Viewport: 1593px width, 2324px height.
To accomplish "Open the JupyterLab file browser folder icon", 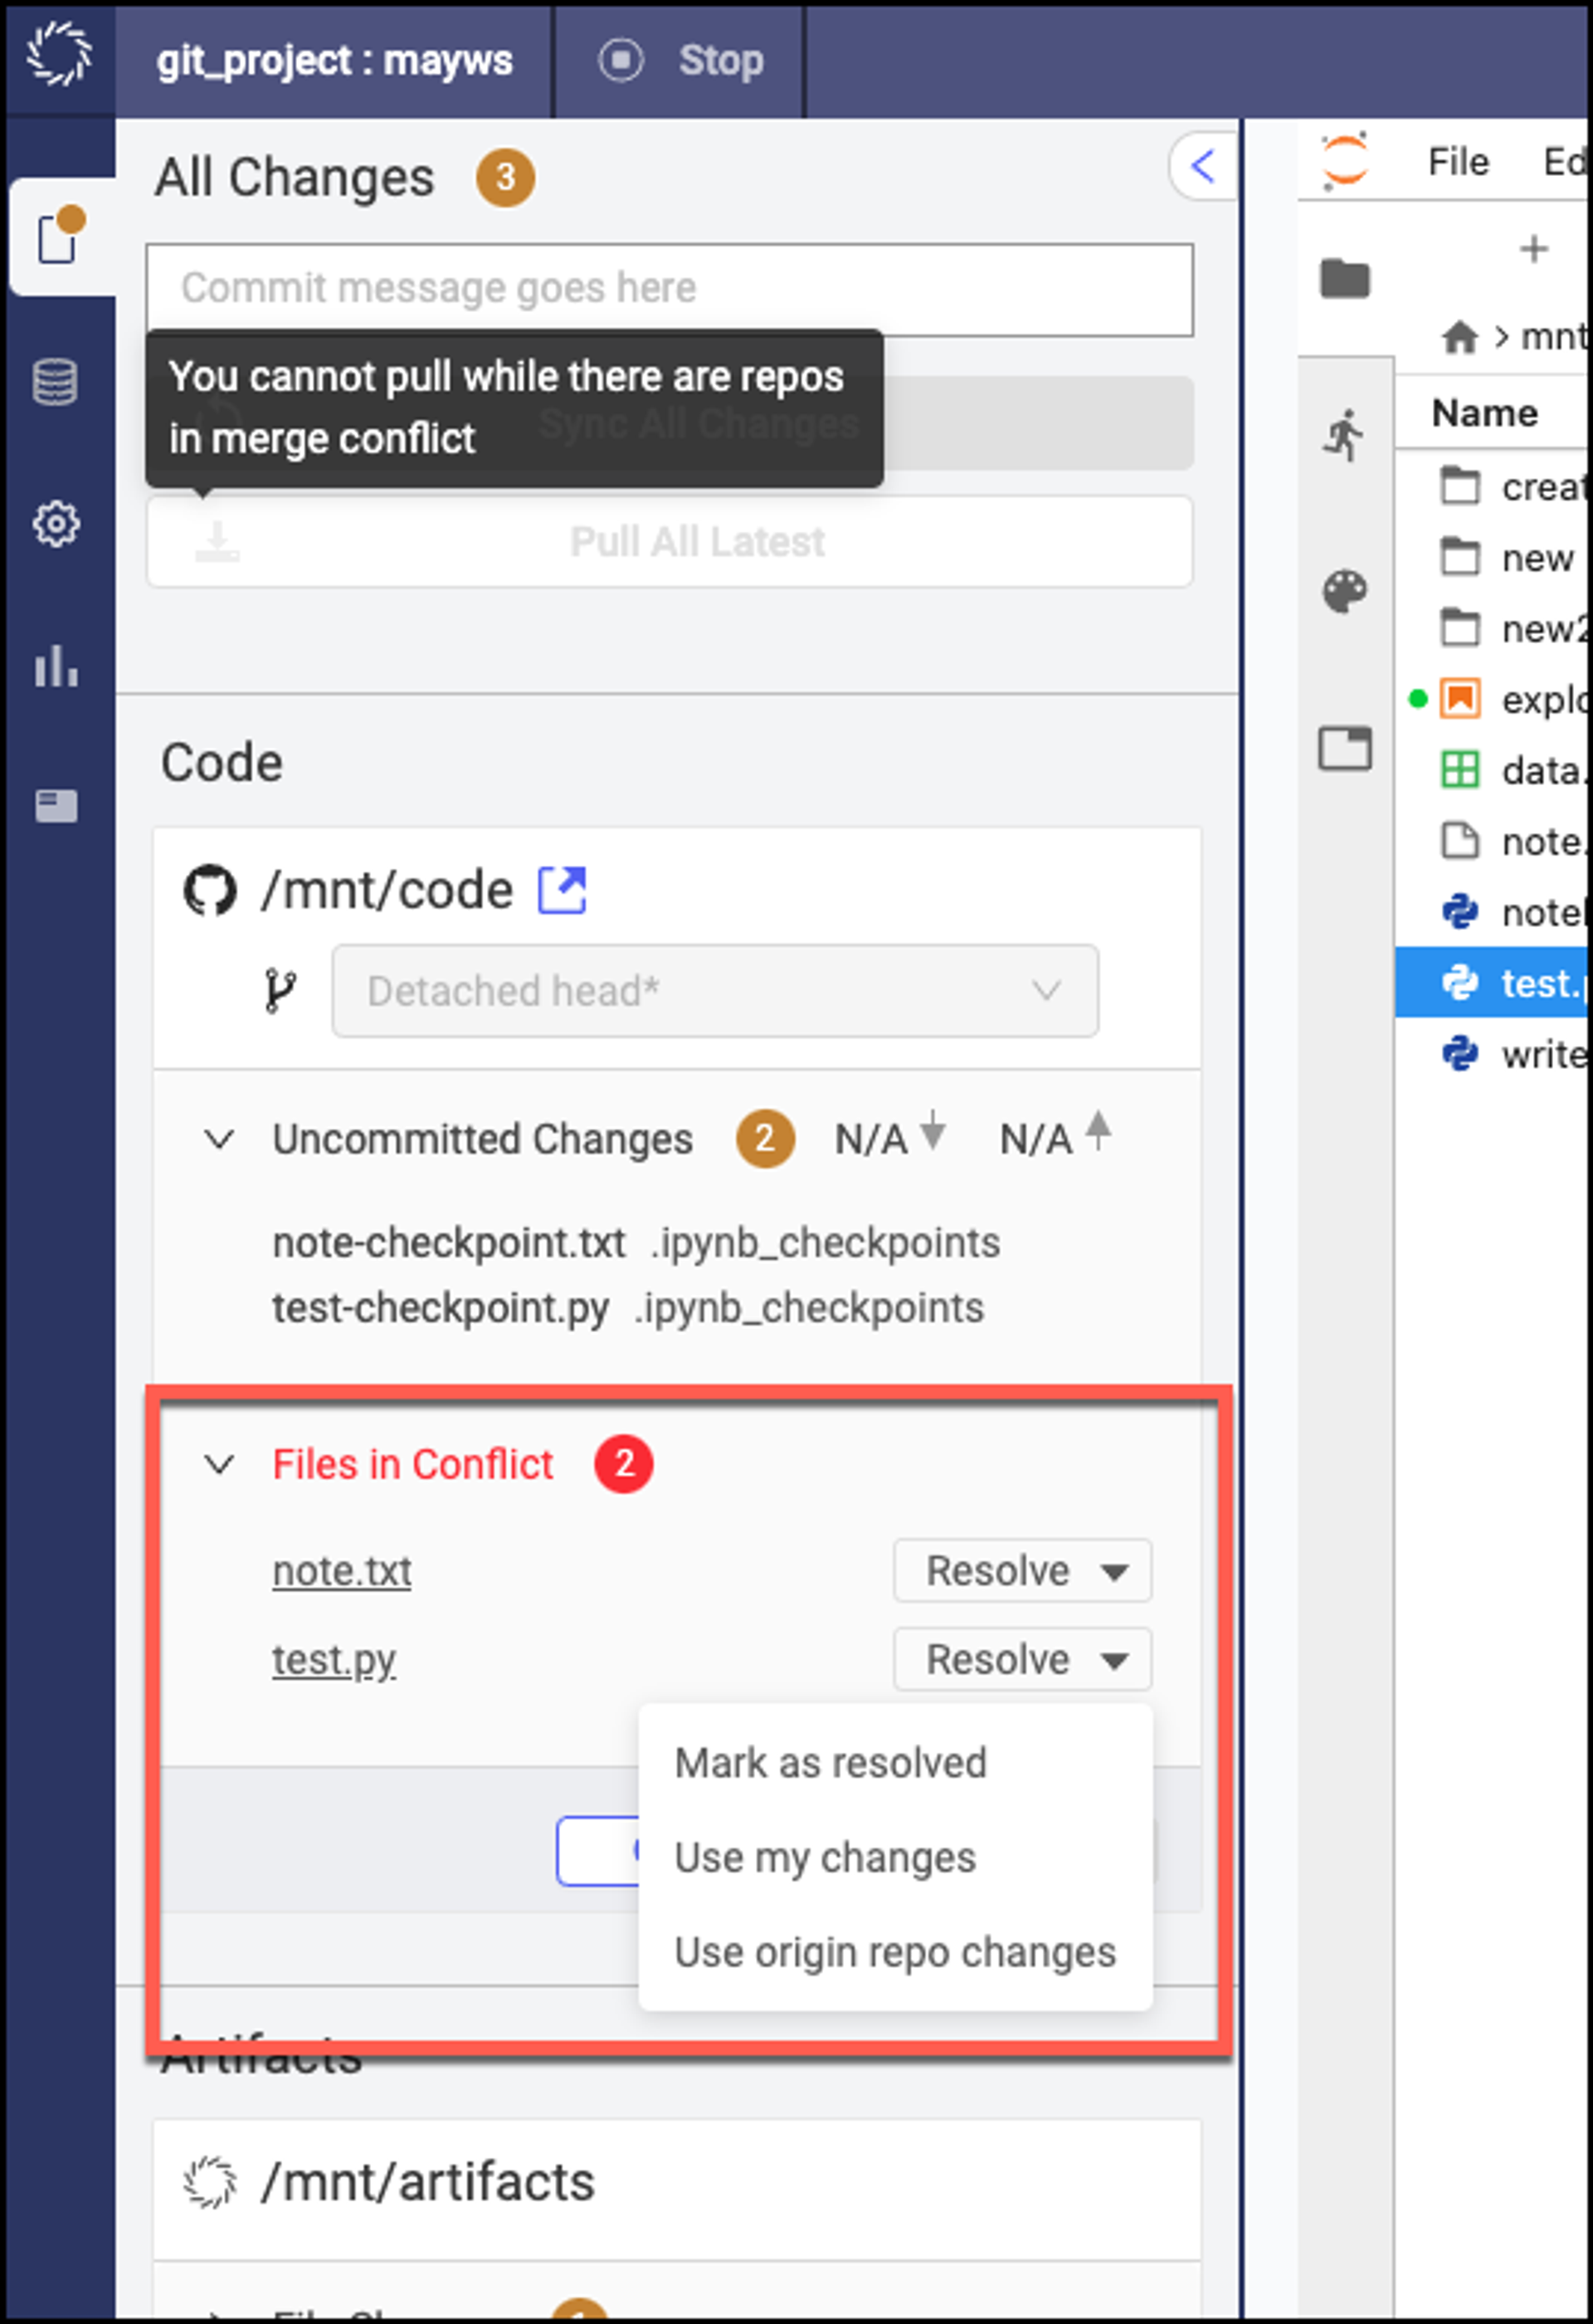I will pos(1344,277).
